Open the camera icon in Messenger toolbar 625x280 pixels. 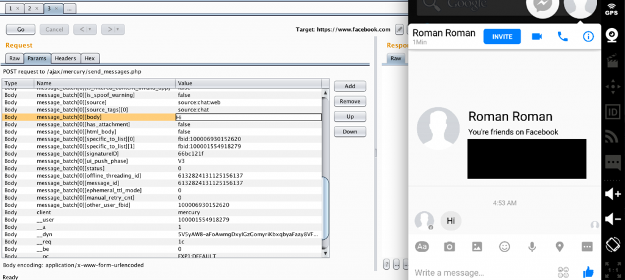coord(450,247)
